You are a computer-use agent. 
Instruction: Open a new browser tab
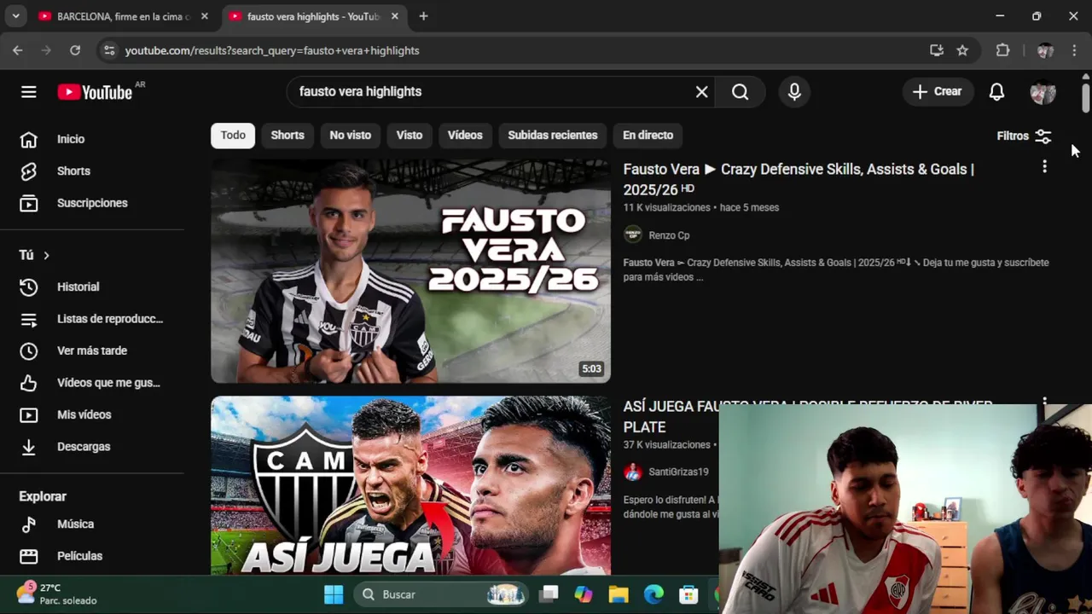[423, 16]
